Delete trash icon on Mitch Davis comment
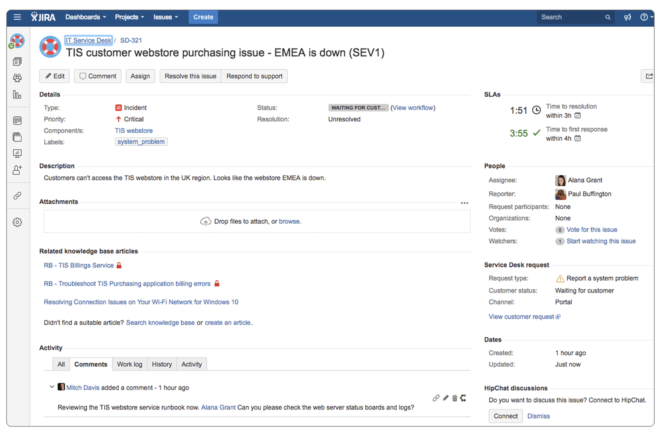The image size is (660, 433). (455, 398)
